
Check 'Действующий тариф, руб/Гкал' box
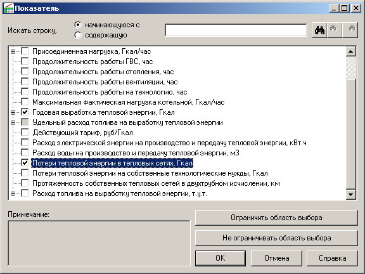tap(25, 133)
